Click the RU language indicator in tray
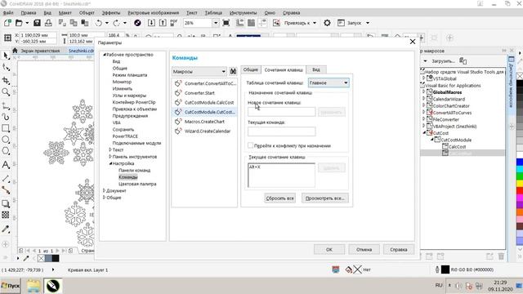The height and width of the screenshot is (294, 523). point(439,285)
